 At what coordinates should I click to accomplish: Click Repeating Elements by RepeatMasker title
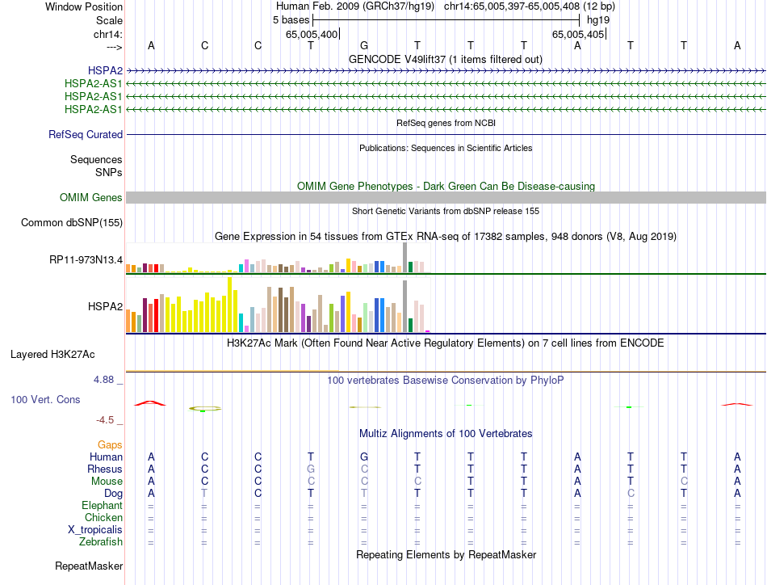coord(446,554)
